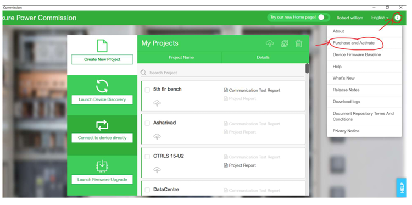The image size is (412, 205).
Task: Select the Asharivad project name
Action: pyautogui.click(x=164, y=123)
